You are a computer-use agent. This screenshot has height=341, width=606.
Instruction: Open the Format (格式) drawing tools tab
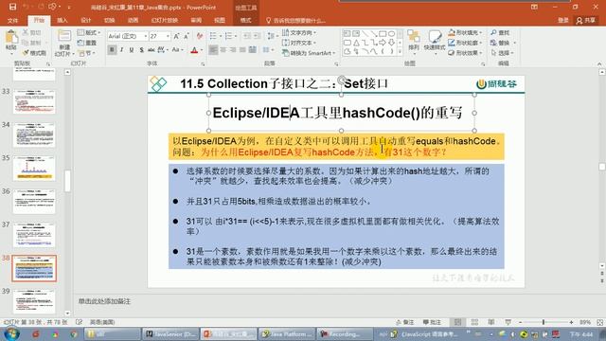[246, 21]
